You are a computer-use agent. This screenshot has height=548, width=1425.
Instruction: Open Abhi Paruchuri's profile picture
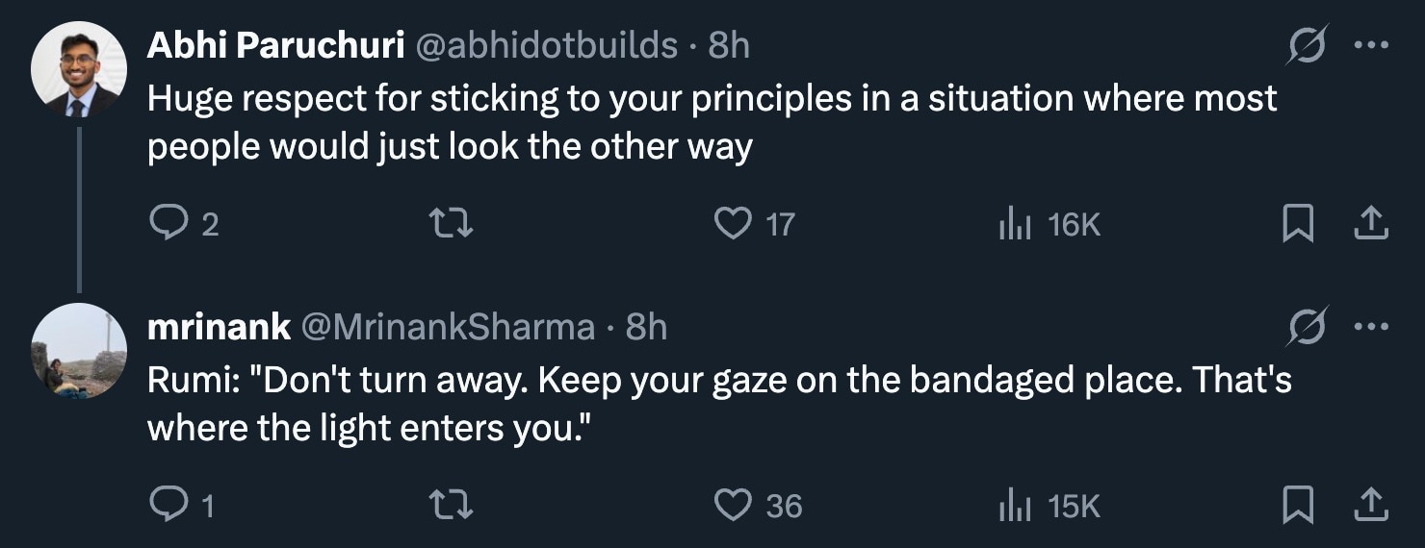[79, 69]
